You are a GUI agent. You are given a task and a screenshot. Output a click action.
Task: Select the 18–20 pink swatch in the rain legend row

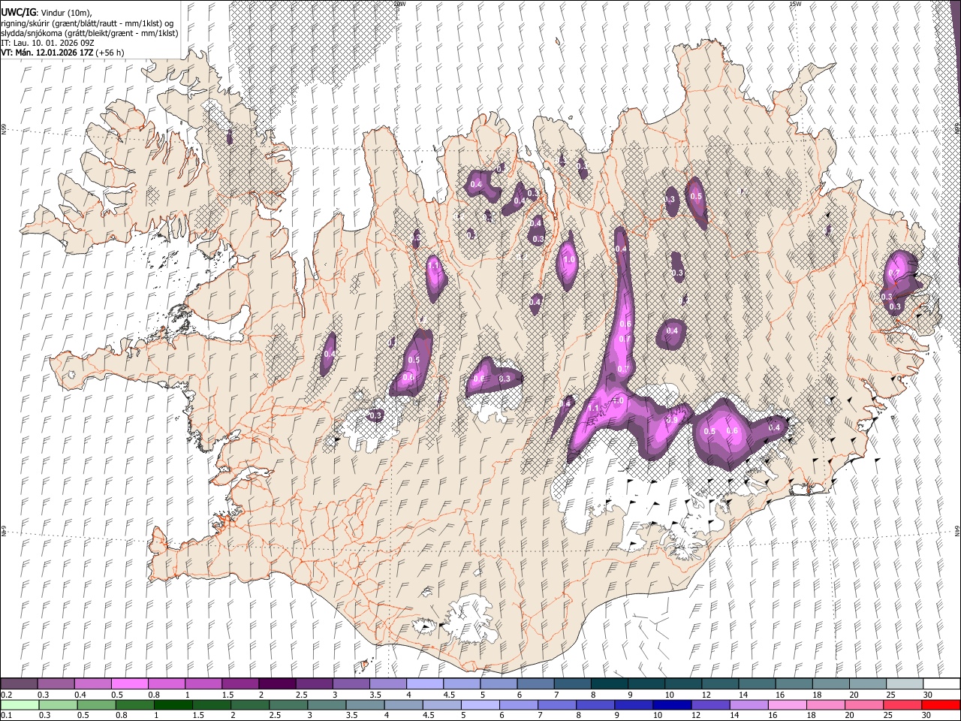point(825,704)
